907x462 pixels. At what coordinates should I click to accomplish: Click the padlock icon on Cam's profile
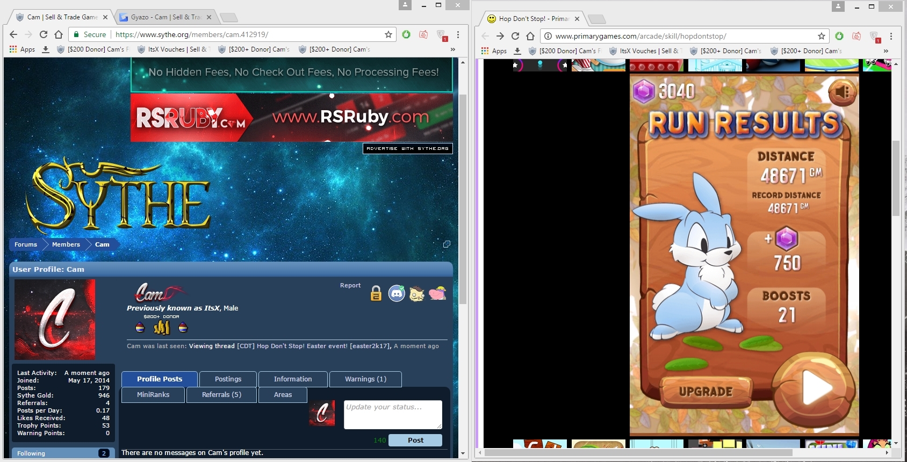[376, 293]
